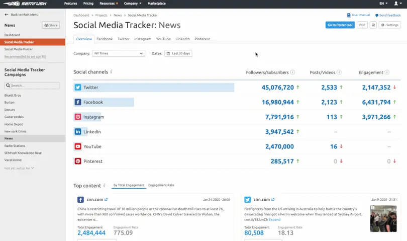Click the Settings button

tap(389, 25)
